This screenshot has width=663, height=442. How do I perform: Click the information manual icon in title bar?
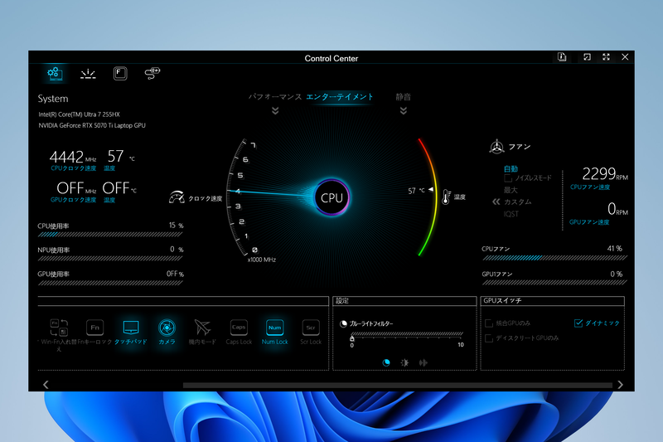click(x=562, y=57)
